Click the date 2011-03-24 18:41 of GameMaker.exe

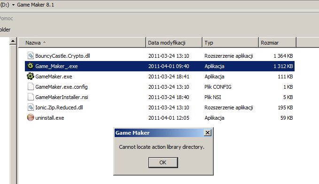point(169,77)
